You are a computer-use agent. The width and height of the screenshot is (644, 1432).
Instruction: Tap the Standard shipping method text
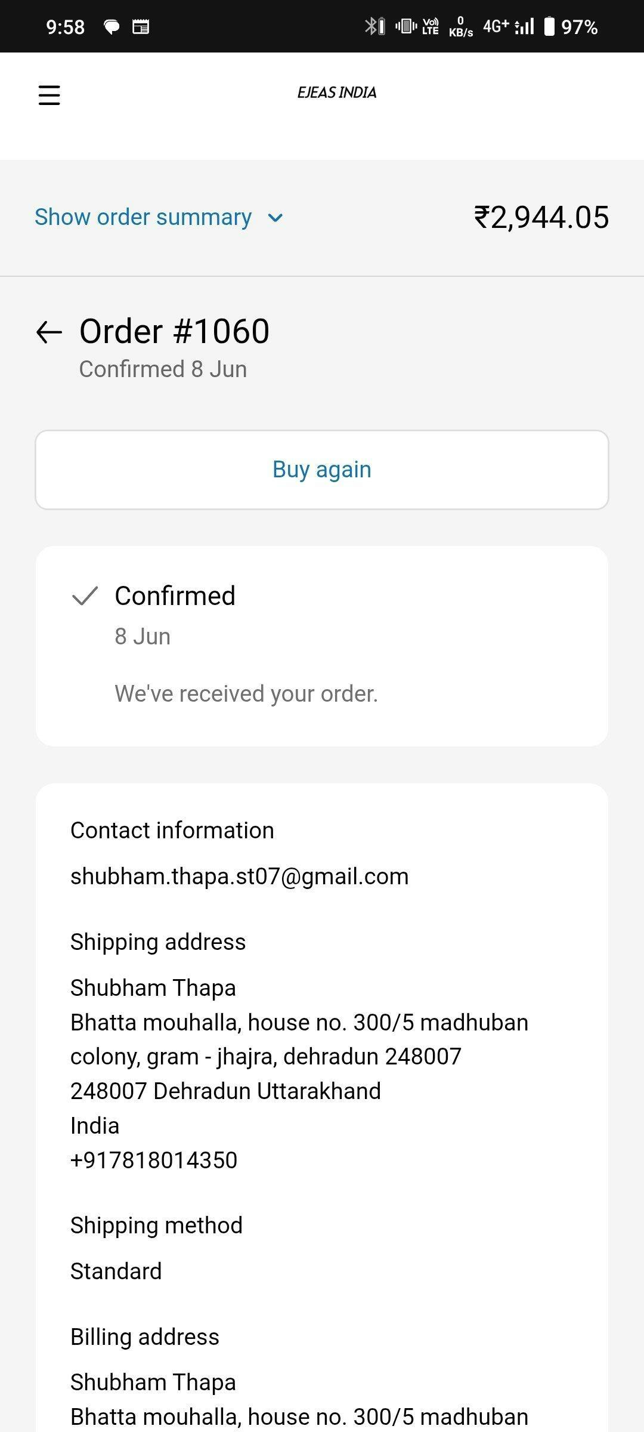(x=116, y=1271)
